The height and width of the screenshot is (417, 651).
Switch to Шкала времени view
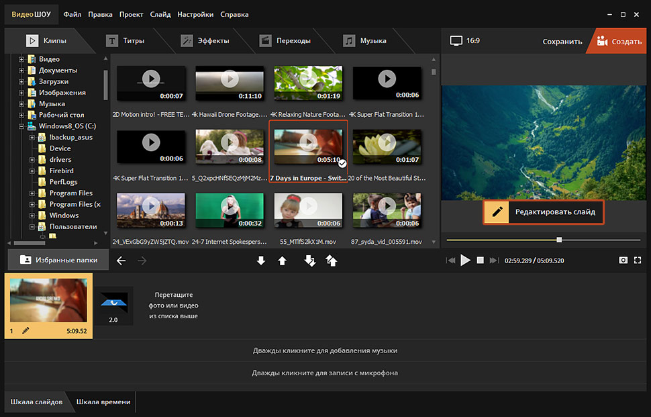click(103, 402)
